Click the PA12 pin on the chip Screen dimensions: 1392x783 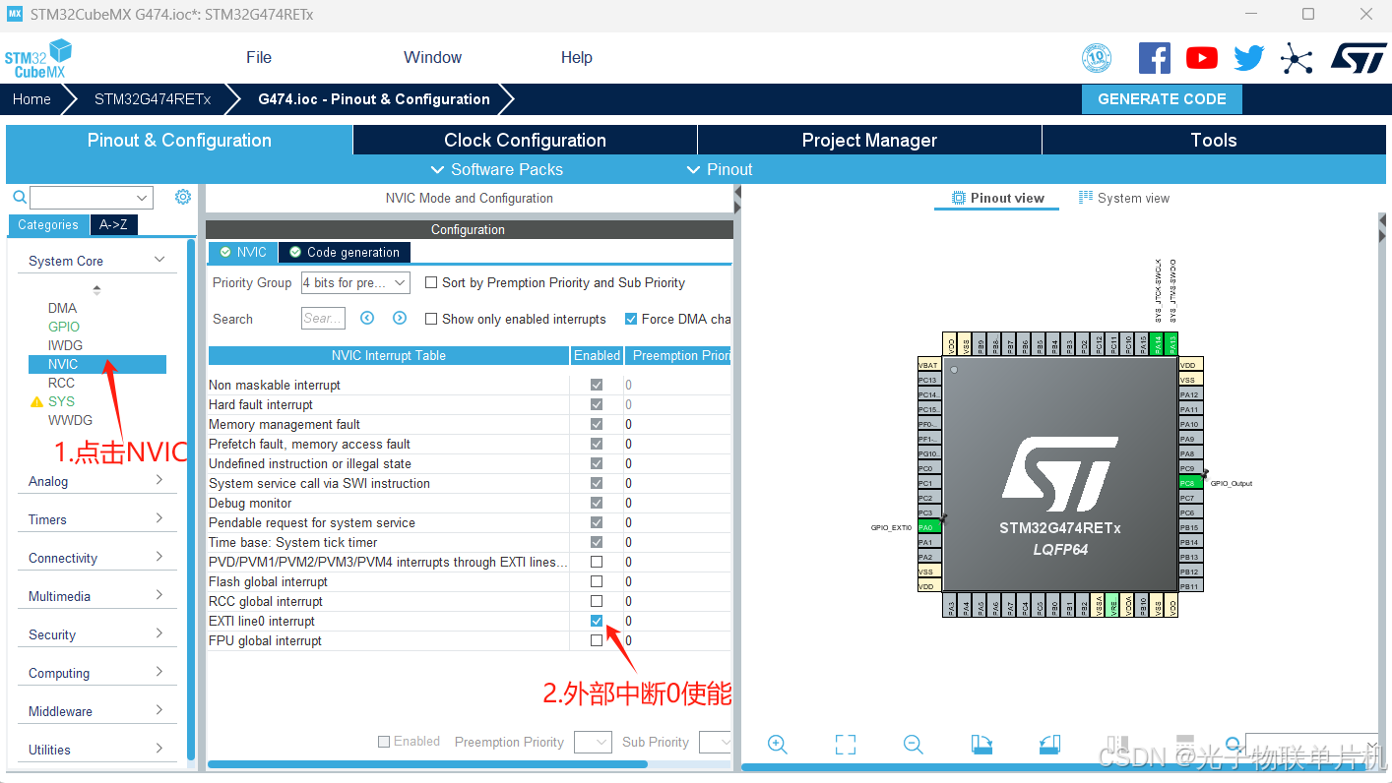pos(1190,394)
